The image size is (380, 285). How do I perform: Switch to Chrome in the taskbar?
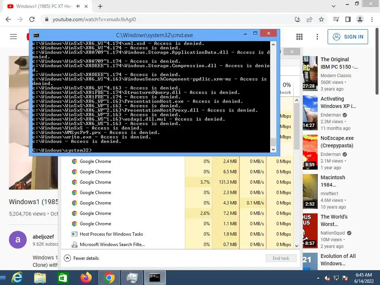click(x=109, y=278)
